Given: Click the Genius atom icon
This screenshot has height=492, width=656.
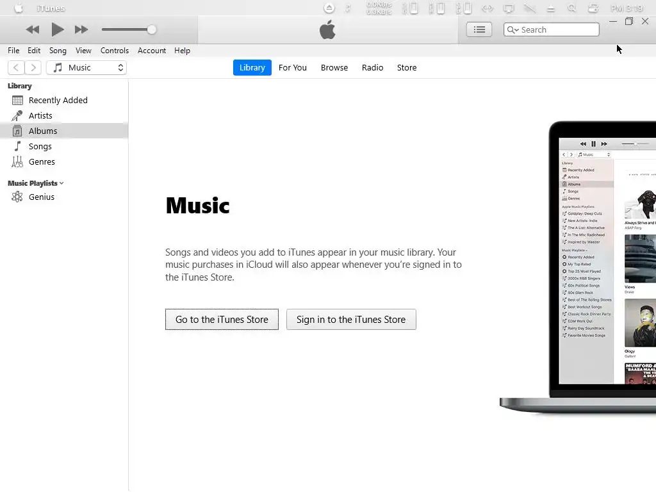Looking at the screenshot, I should tap(17, 197).
